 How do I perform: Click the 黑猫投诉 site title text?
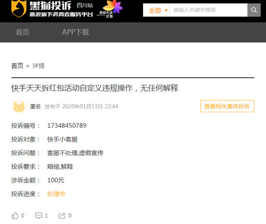click(x=51, y=6)
